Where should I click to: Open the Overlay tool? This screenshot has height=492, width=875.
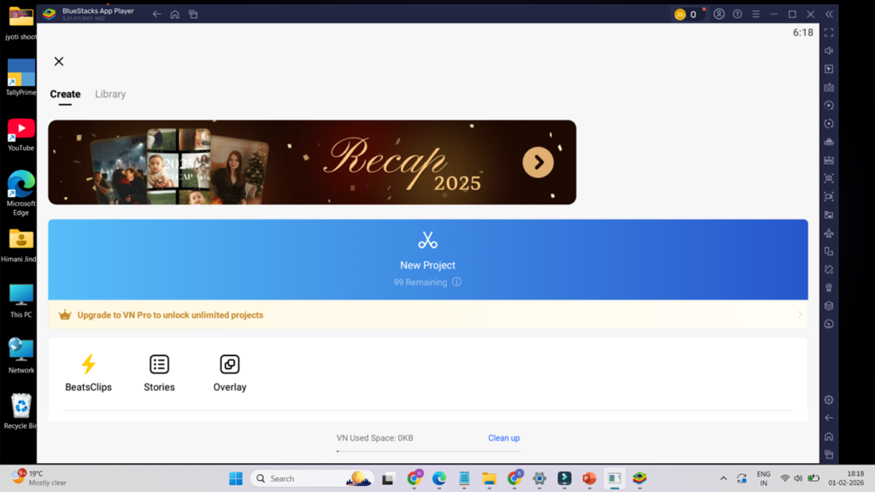[229, 365]
